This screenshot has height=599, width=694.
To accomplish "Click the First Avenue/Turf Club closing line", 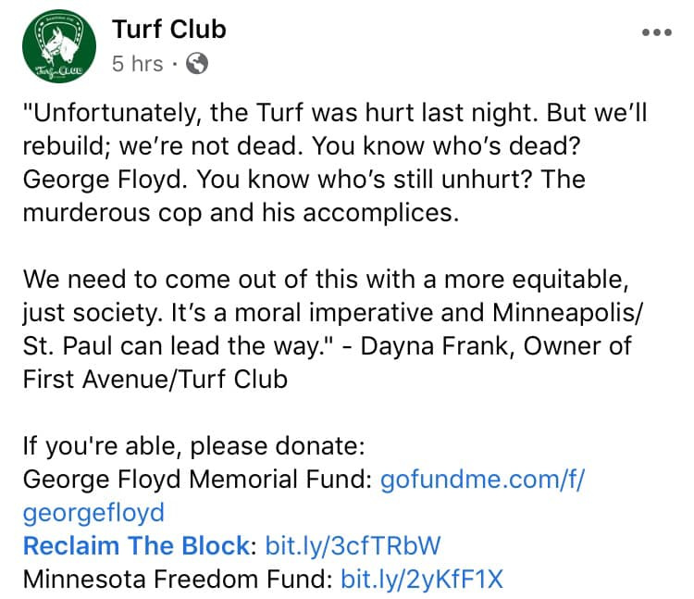I will (x=155, y=380).
